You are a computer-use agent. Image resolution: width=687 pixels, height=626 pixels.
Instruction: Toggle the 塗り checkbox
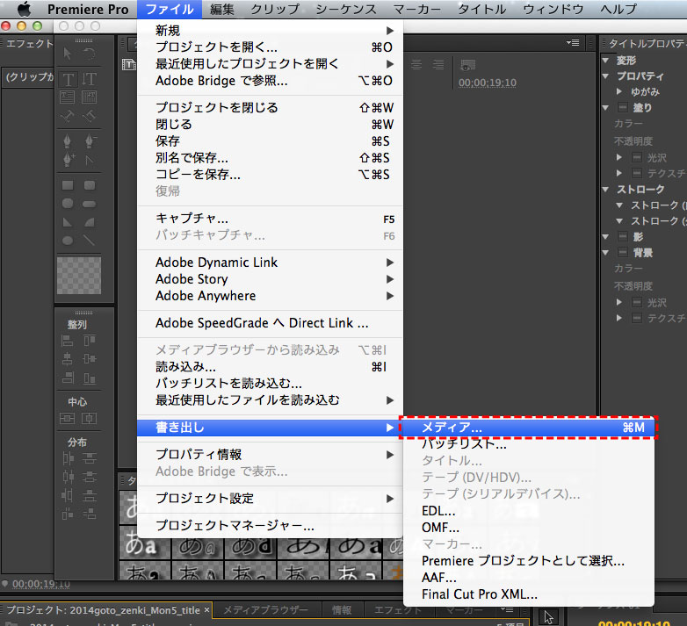coord(622,107)
